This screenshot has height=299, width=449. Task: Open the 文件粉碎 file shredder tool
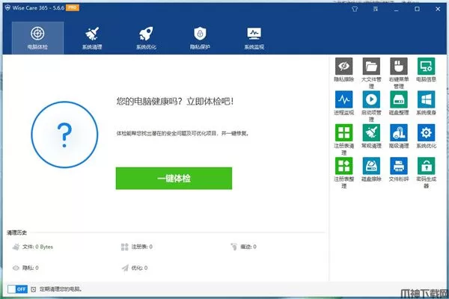pos(398,165)
